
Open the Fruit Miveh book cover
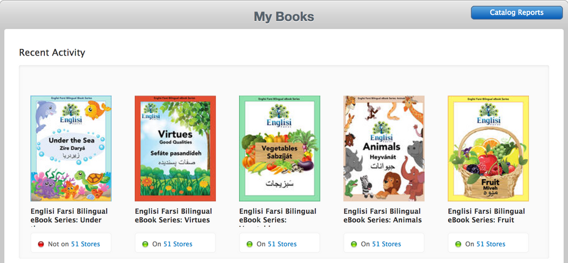coord(488,148)
